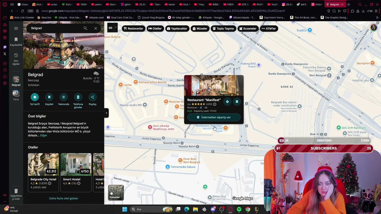
Task: Collapse the side panel with arrow
Action: pyautogui.click(x=106, y=113)
